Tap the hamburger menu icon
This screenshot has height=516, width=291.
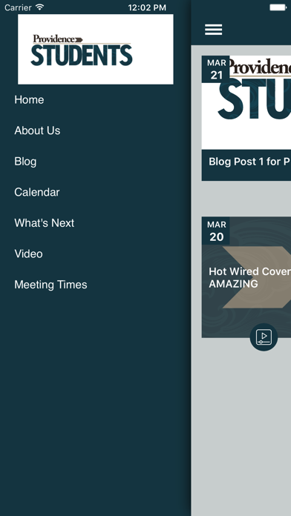(213, 30)
